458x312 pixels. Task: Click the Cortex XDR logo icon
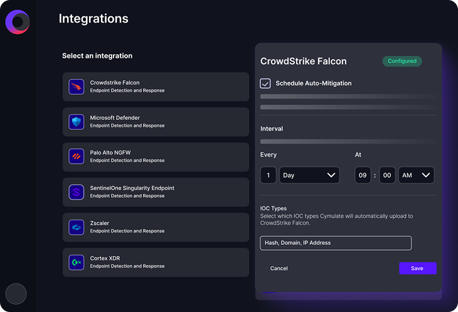[x=77, y=262]
